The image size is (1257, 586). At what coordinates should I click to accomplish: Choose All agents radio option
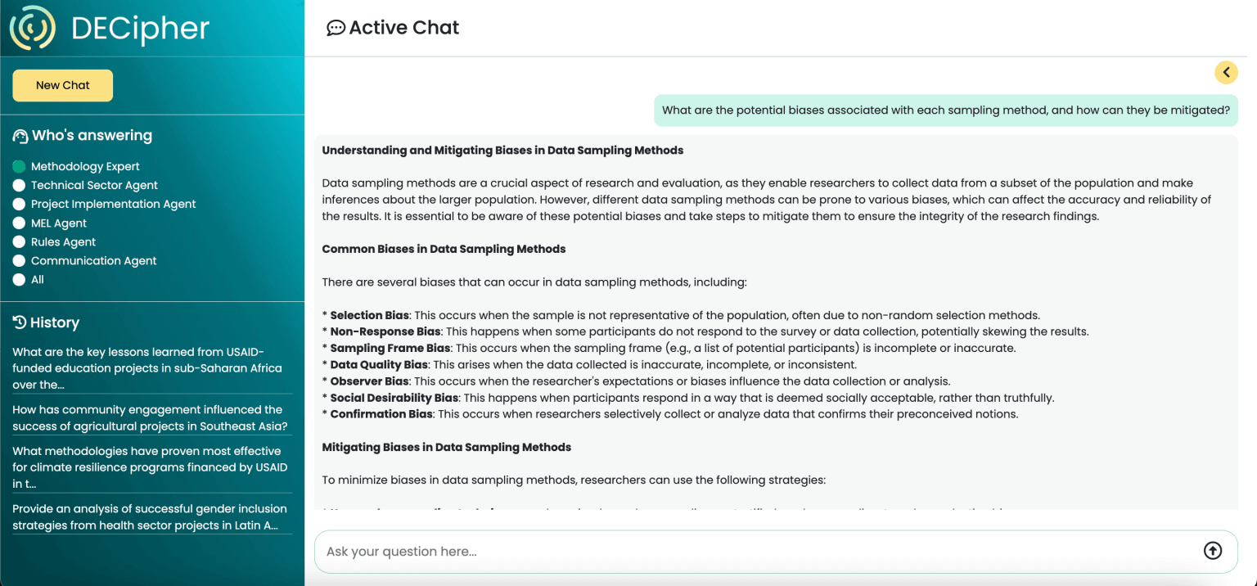tap(19, 279)
